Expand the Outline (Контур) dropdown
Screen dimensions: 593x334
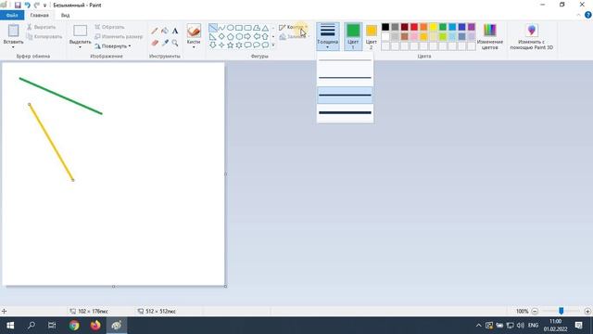tap(293, 27)
